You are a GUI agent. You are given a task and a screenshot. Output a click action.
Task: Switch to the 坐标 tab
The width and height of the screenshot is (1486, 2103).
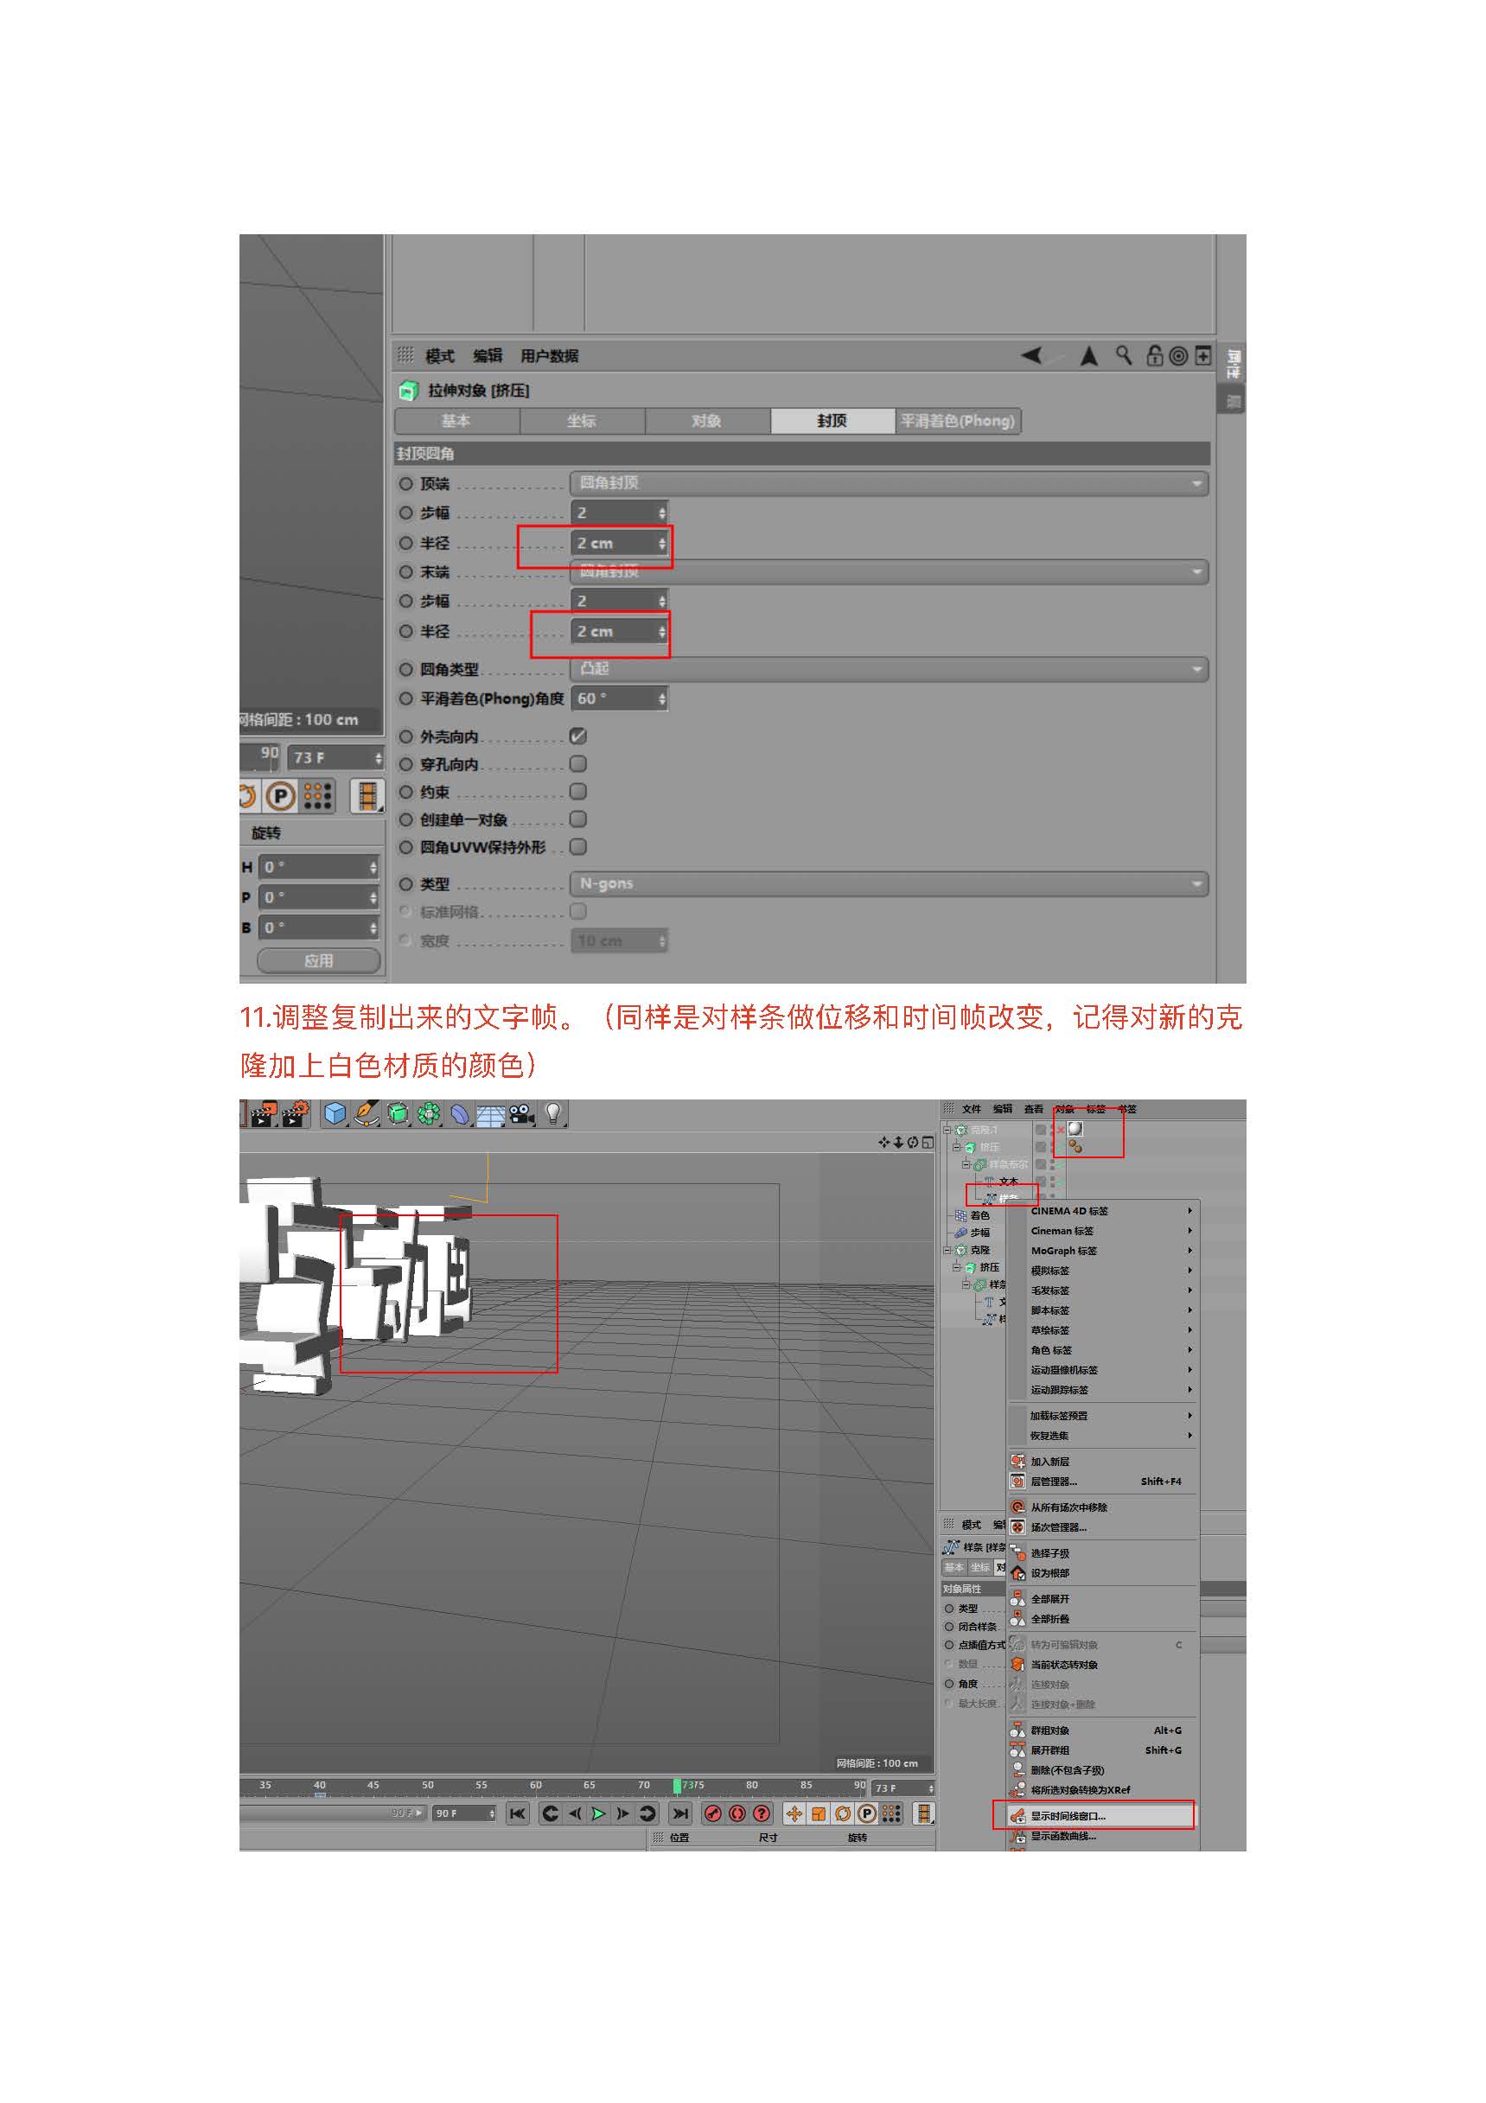point(582,420)
